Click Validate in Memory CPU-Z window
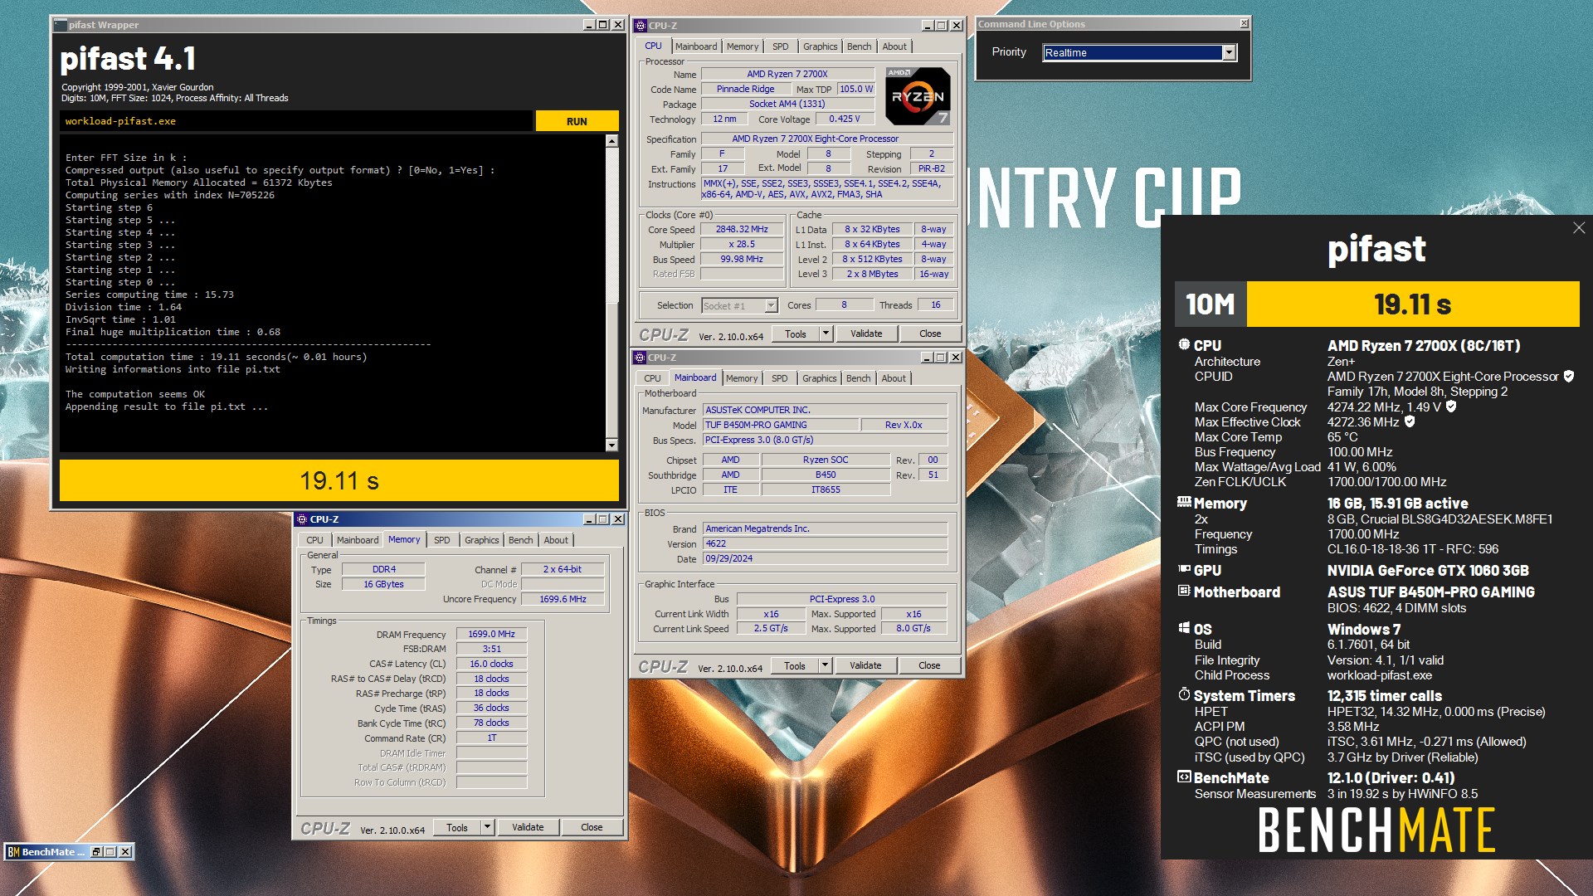This screenshot has width=1593, height=896. pos(528,827)
